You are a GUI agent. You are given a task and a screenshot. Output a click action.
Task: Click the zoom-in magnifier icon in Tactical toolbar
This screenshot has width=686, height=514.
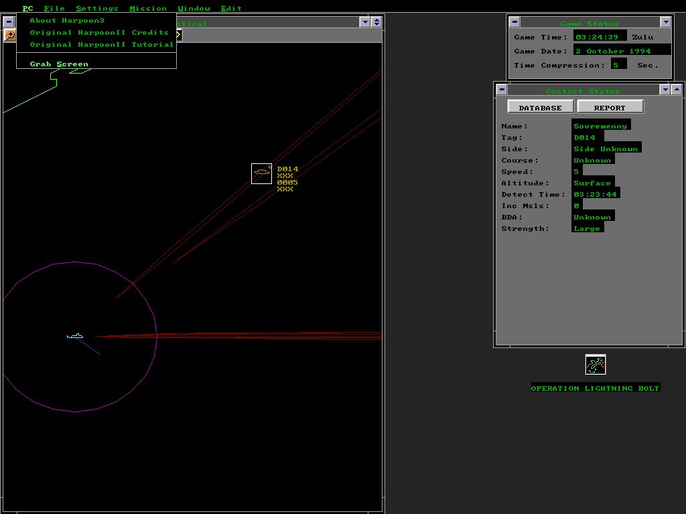pos(9,35)
